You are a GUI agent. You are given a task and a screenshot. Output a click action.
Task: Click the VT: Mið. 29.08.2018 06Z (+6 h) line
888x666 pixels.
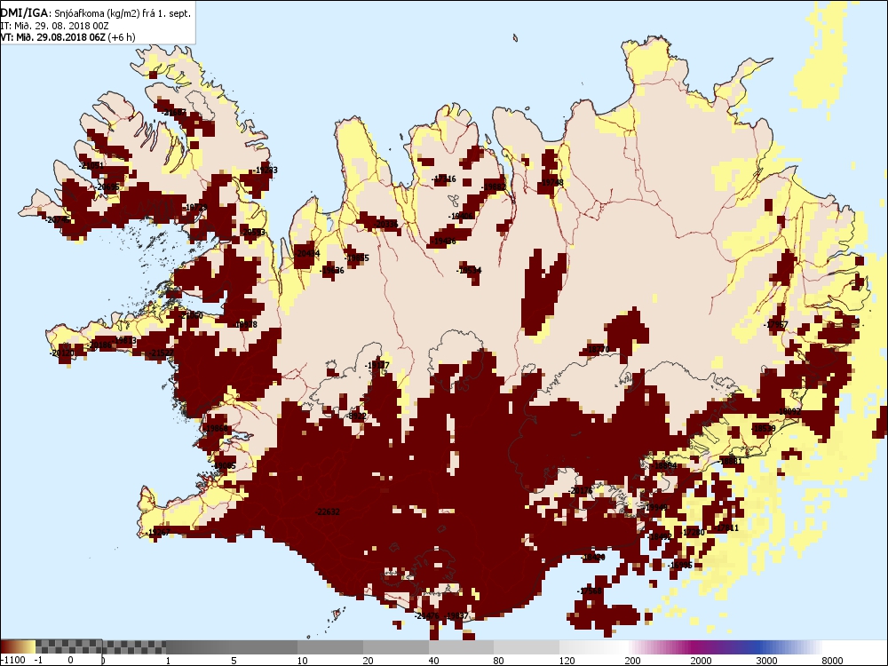[x=68, y=37]
